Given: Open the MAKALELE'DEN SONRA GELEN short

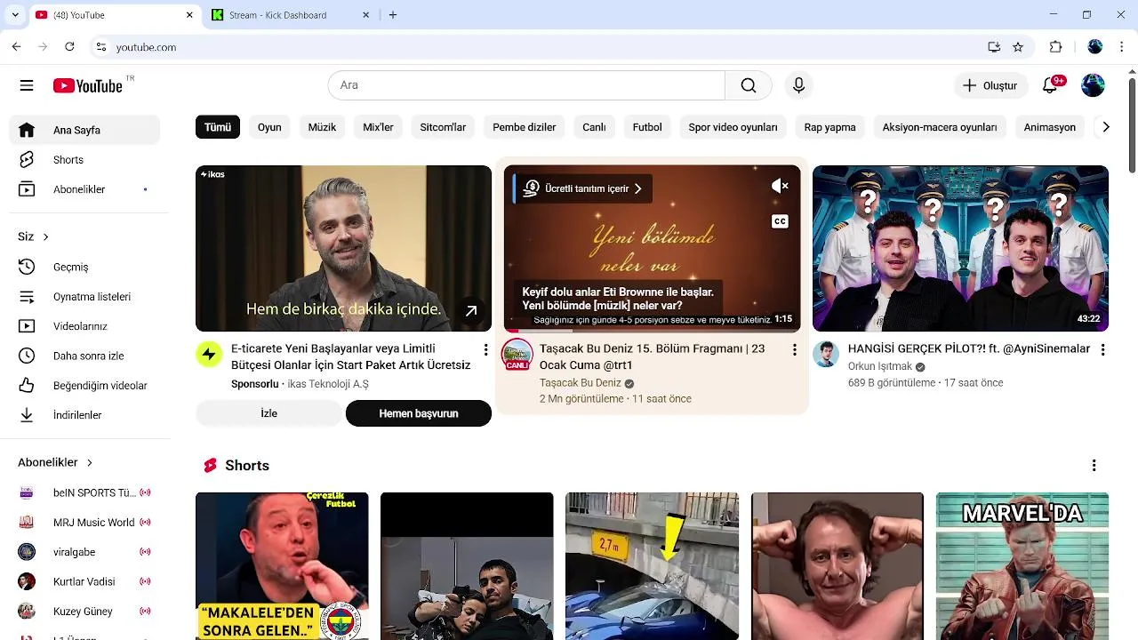Looking at the screenshot, I should 282,566.
